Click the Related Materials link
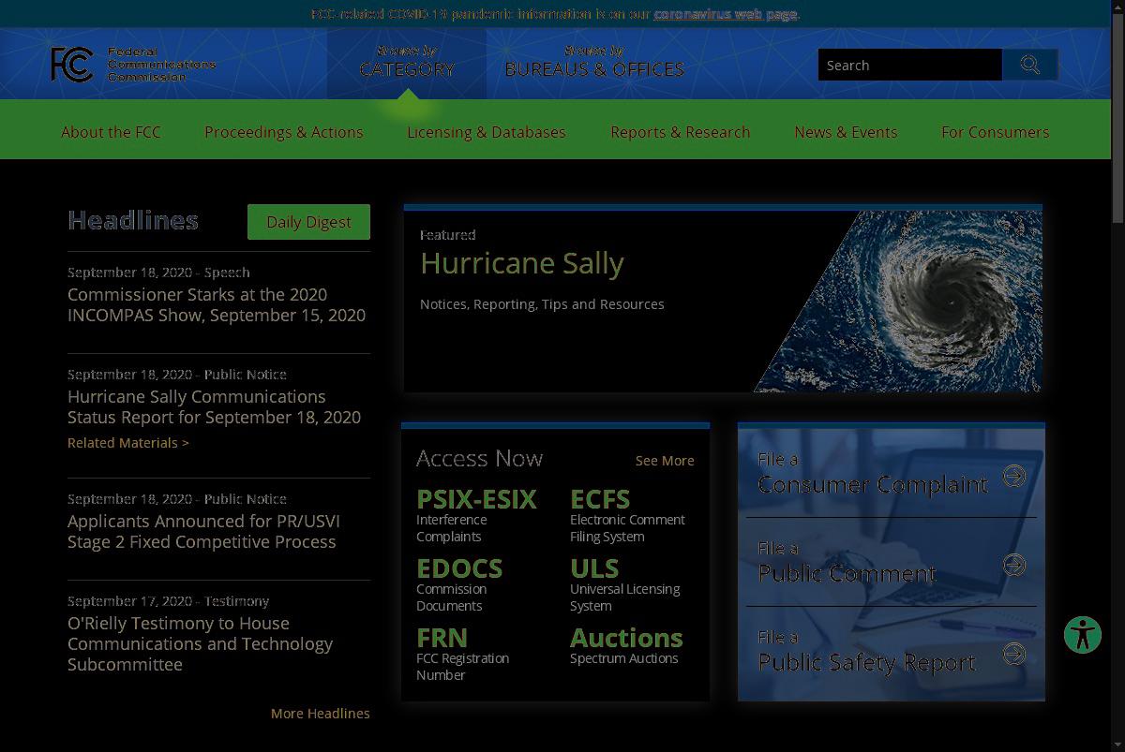The height and width of the screenshot is (752, 1125). point(128,442)
